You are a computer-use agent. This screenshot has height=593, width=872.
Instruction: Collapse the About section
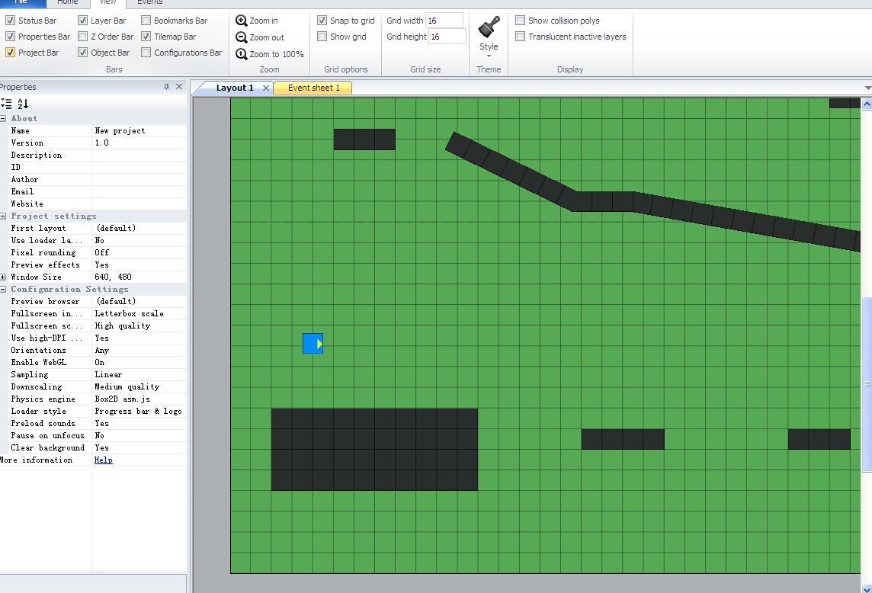click(3, 118)
